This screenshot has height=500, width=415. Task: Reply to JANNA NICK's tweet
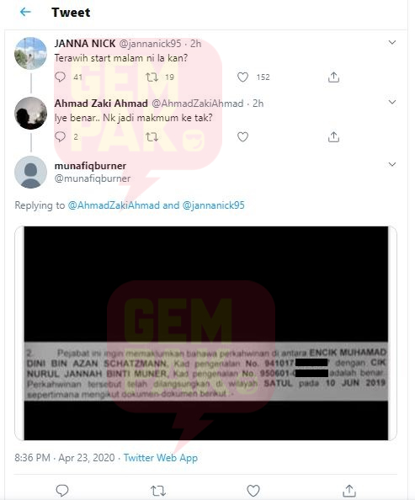coord(60,77)
